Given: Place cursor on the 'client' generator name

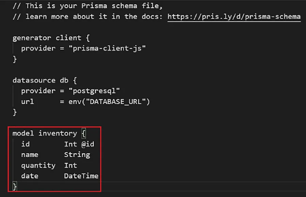Looking at the screenshot, I should (68, 38).
